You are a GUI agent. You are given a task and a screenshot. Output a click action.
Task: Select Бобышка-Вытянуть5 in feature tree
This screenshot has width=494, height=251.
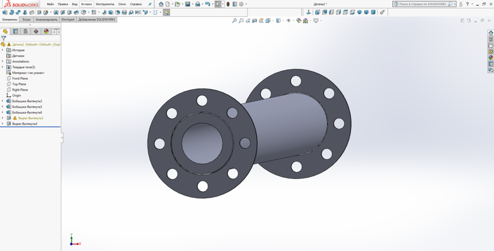[x=27, y=107]
